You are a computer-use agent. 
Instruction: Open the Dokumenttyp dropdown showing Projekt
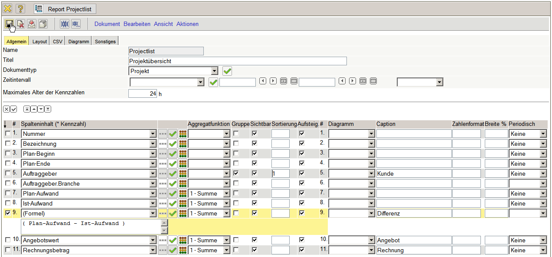point(214,71)
